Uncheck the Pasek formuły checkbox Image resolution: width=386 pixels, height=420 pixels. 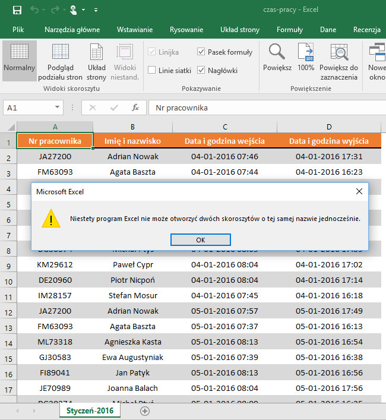click(201, 52)
